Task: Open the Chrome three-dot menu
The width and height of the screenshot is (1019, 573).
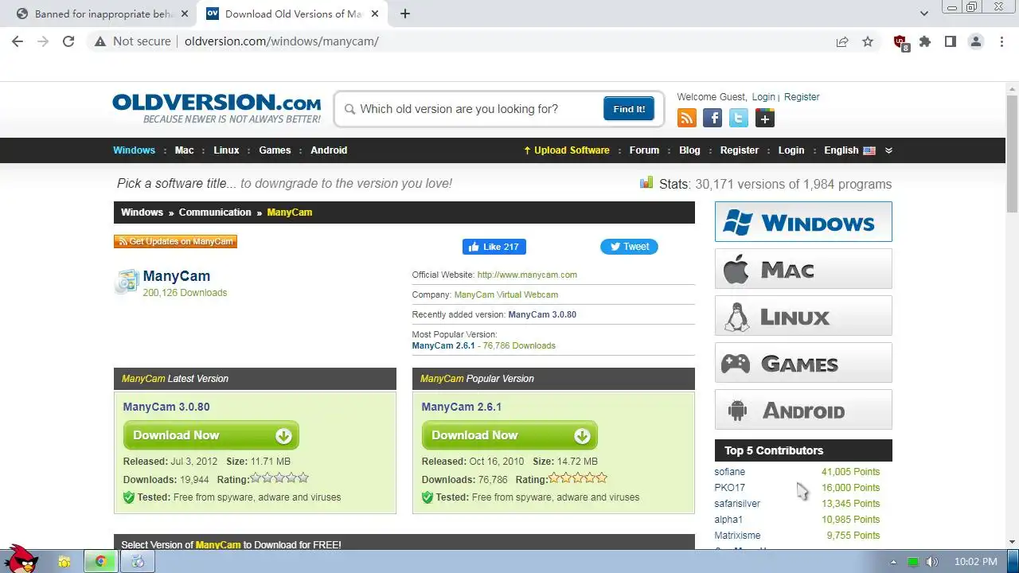Action: 1001,41
